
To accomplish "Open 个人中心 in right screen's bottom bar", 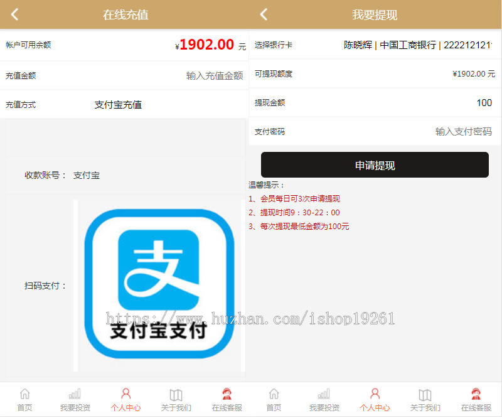I will click(375, 400).
